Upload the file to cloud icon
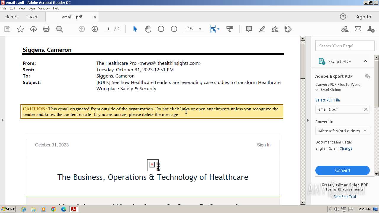Viewport: 379px width, 213px height. pyautogui.click(x=33, y=29)
